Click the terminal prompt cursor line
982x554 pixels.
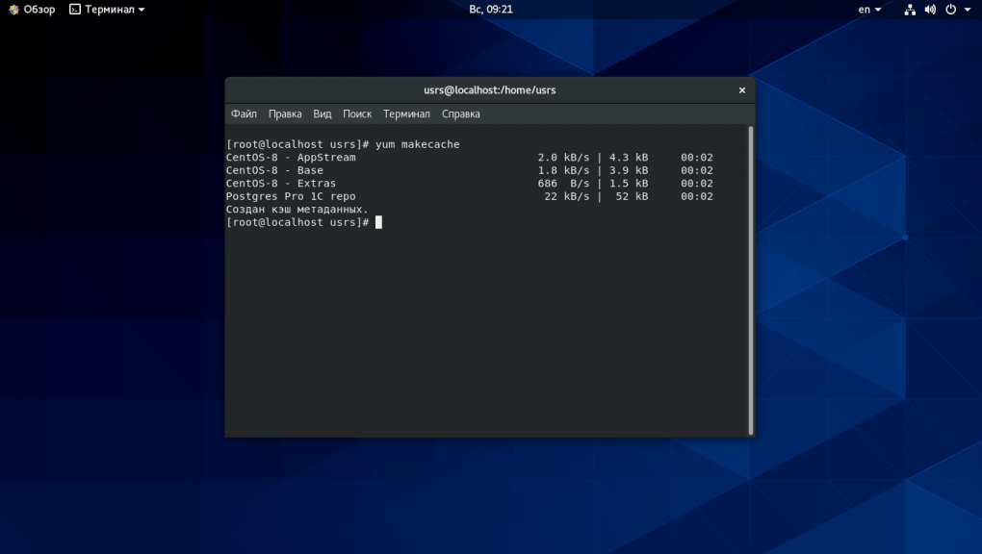pos(378,222)
